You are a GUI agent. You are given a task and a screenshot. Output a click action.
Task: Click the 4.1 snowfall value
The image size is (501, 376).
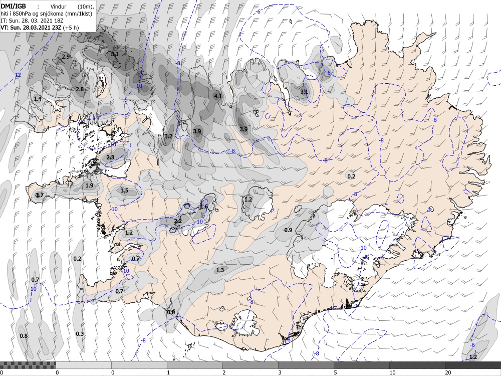[x=217, y=96]
